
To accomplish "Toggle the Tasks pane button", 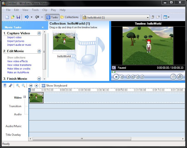I will click(x=53, y=17).
